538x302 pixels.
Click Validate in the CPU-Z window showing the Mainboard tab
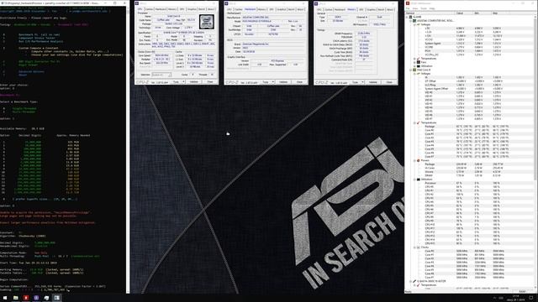tap(283, 82)
